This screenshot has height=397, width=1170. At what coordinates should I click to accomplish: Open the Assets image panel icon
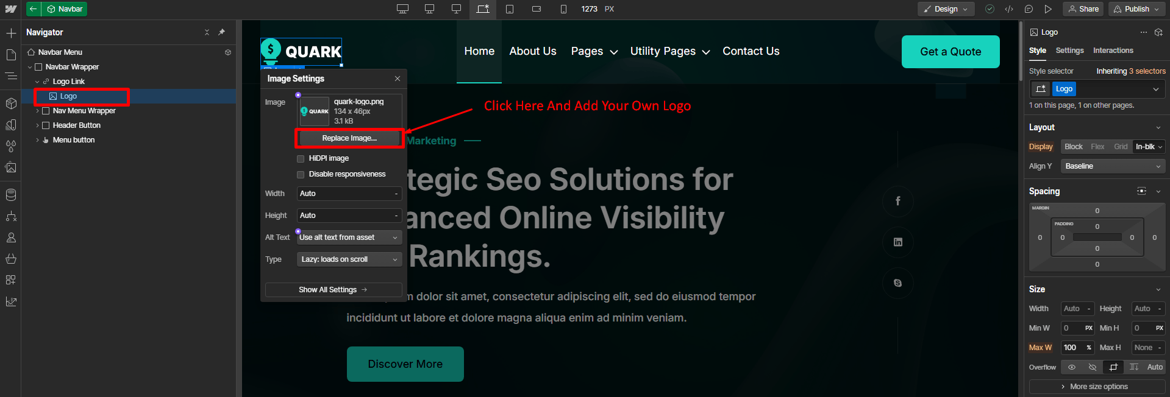click(x=11, y=167)
